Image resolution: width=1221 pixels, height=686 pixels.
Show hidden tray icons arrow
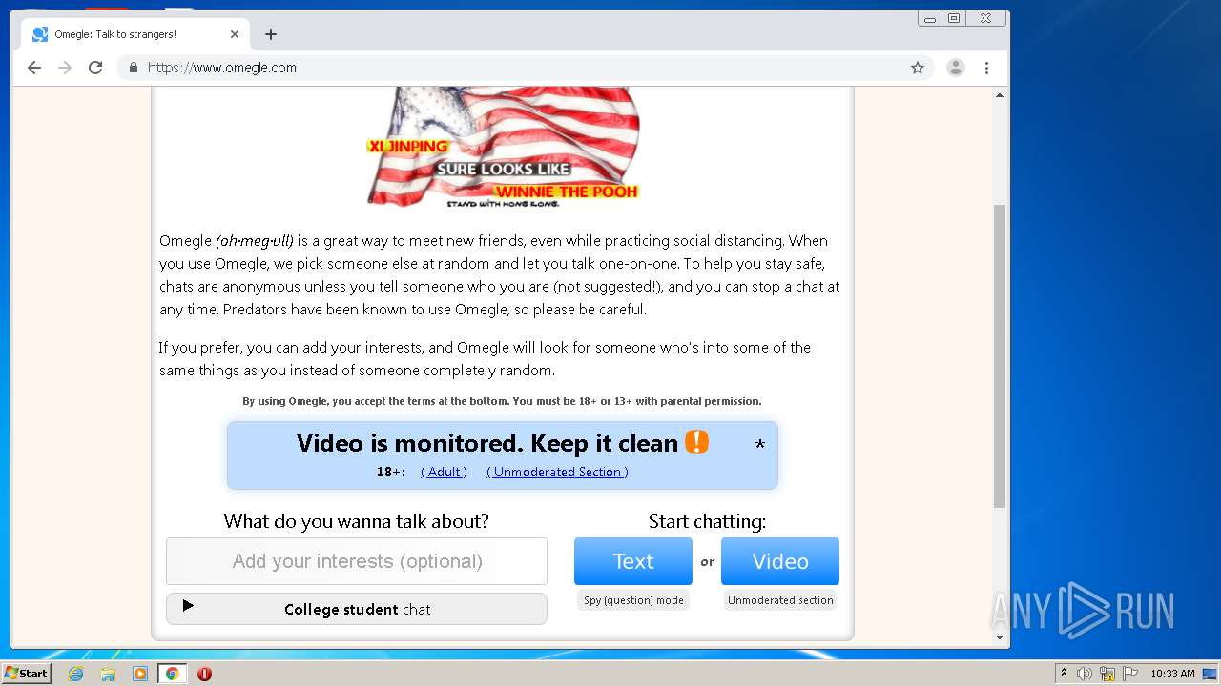tap(1064, 674)
